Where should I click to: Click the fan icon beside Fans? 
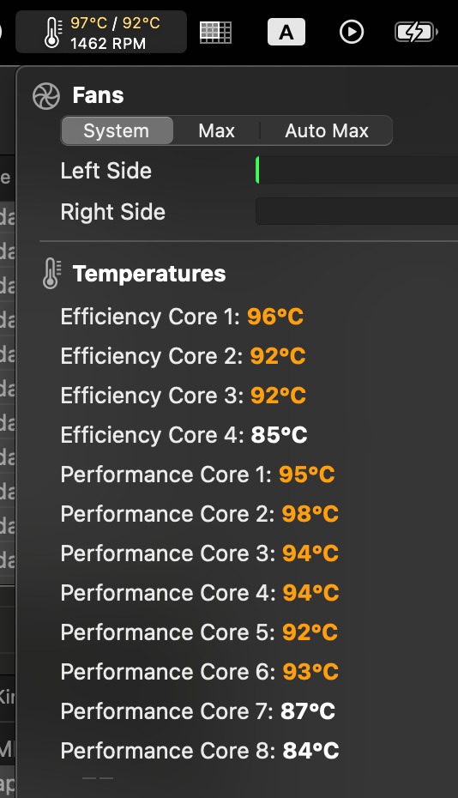[46, 96]
